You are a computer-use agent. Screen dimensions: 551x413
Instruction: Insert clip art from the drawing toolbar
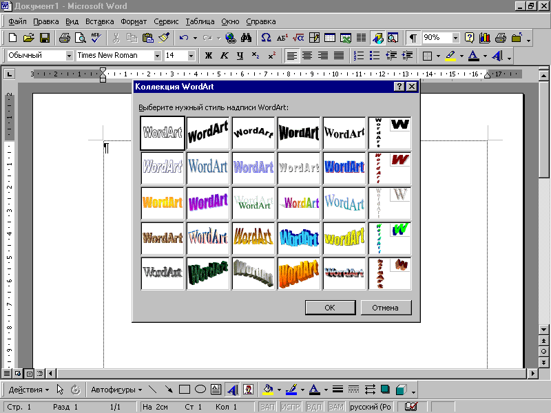point(248,390)
